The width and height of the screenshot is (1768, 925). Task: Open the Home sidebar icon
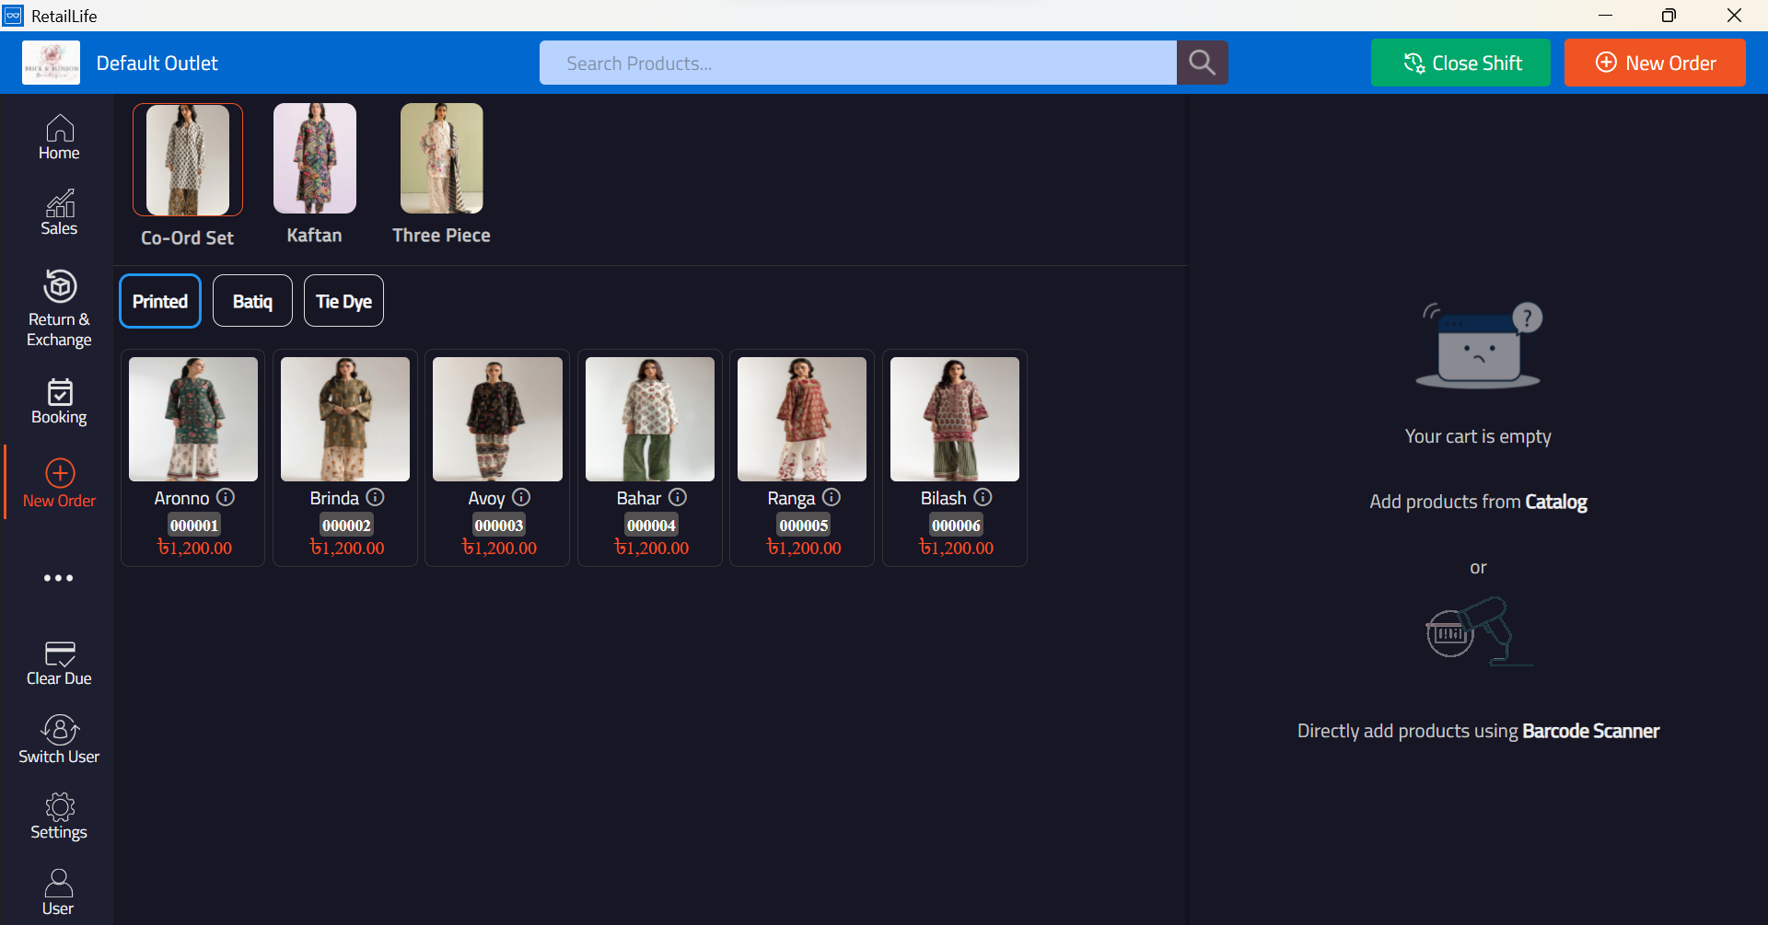tap(60, 128)
